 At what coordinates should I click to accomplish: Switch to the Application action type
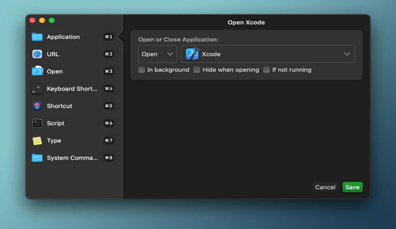pyautogui.click(x=73, y=37)
